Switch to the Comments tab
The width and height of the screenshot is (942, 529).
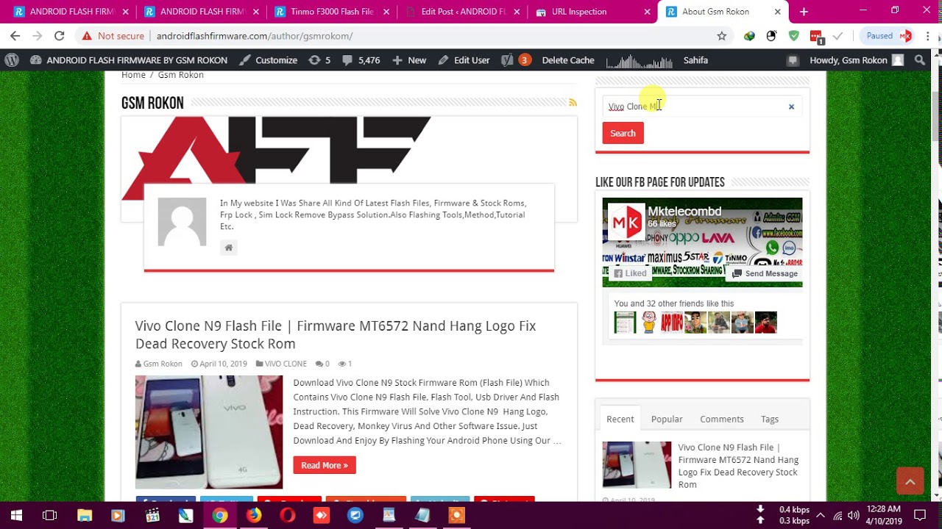tap(722, 419)
